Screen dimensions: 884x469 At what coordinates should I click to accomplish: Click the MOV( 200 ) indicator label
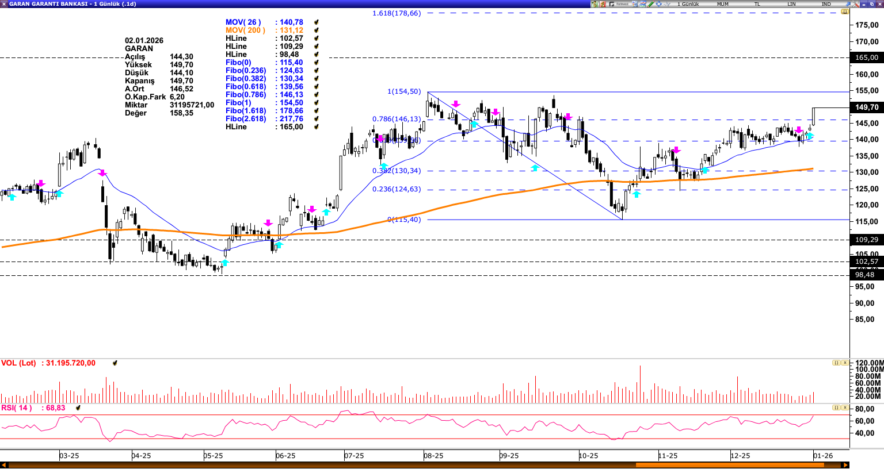(245, 30)
